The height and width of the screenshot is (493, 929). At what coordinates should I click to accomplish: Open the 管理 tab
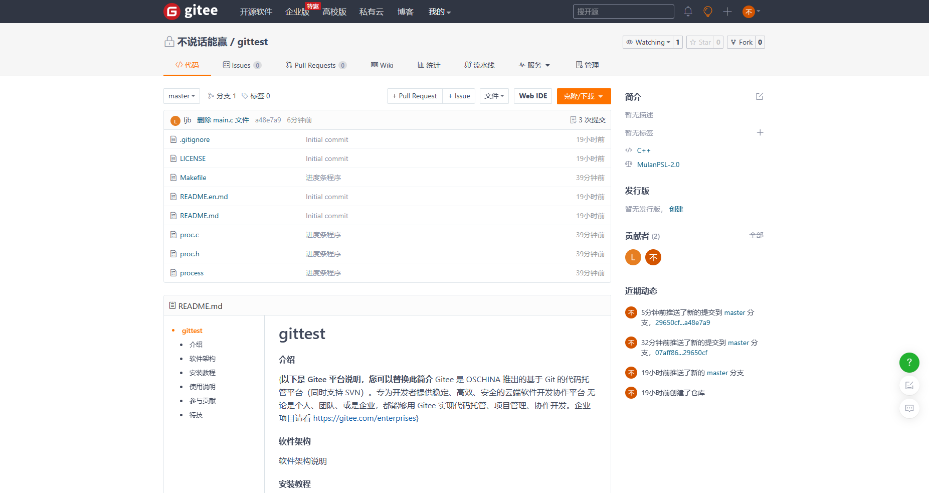[x=587, y=65]
